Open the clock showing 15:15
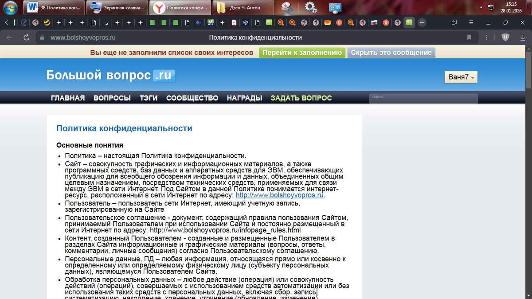The image size is (532, 299). 511,7
